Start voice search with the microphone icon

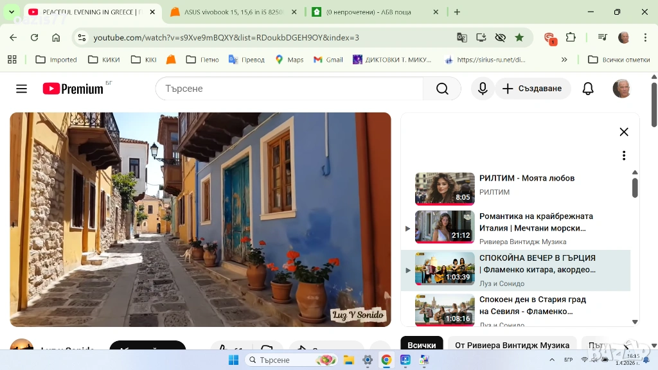[483, 89]
